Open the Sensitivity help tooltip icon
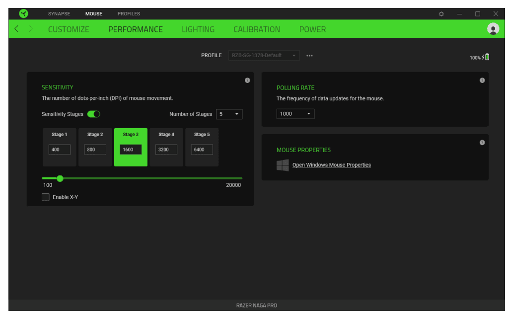Screen dimensions: 507x313 (x=247, y=80)
